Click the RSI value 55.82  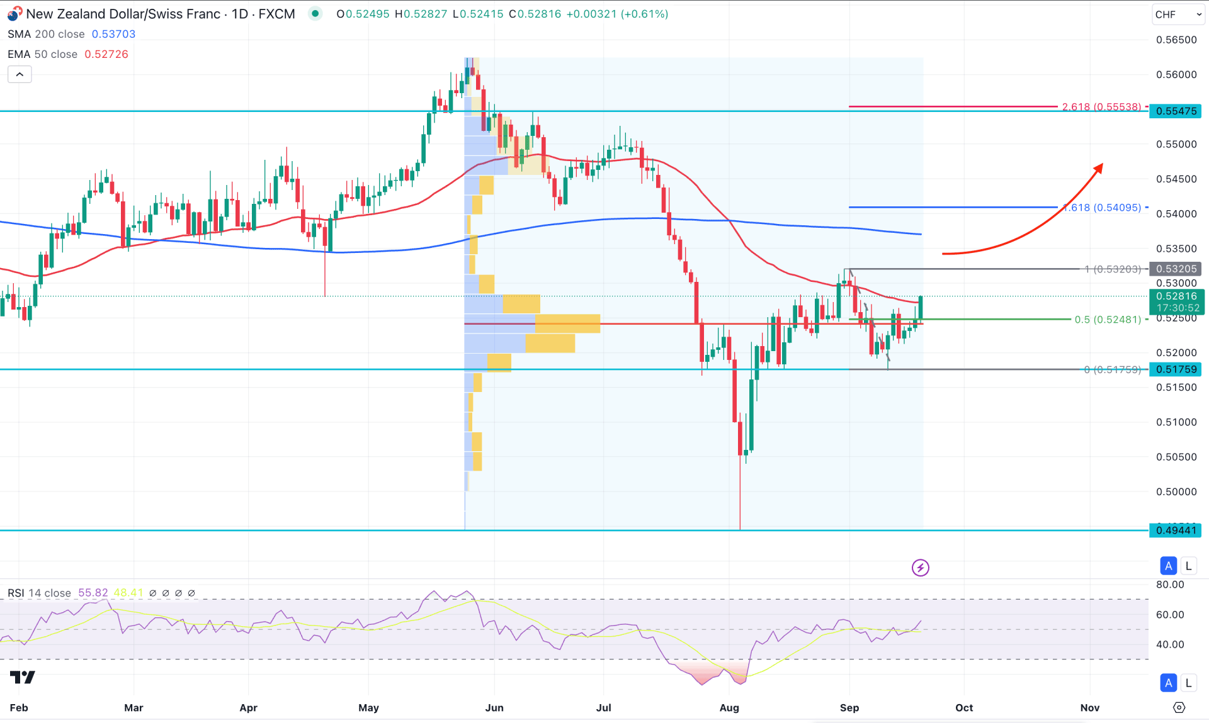93,593
